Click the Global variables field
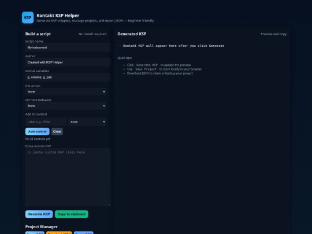Viewport: 312px width, 234px height. pyautogui.click(x=68, y=77)
